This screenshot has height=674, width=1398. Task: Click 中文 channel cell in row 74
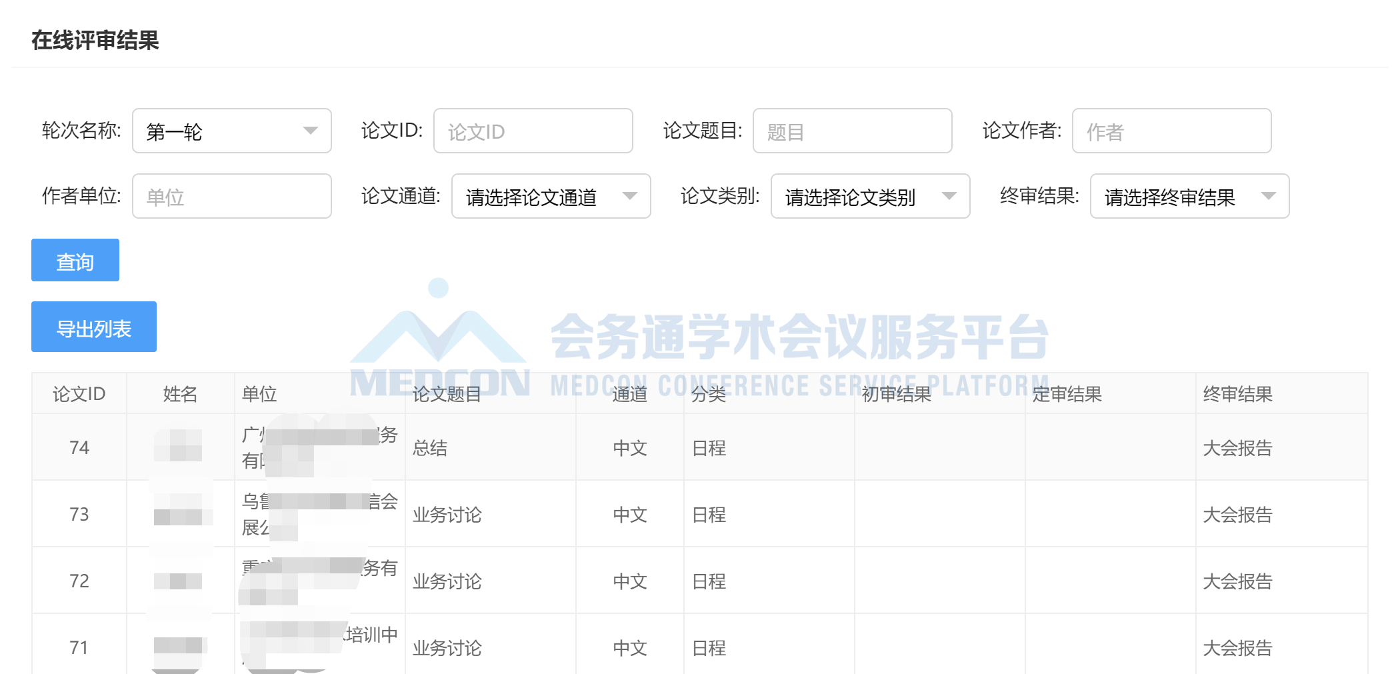[x=630, y=448]
